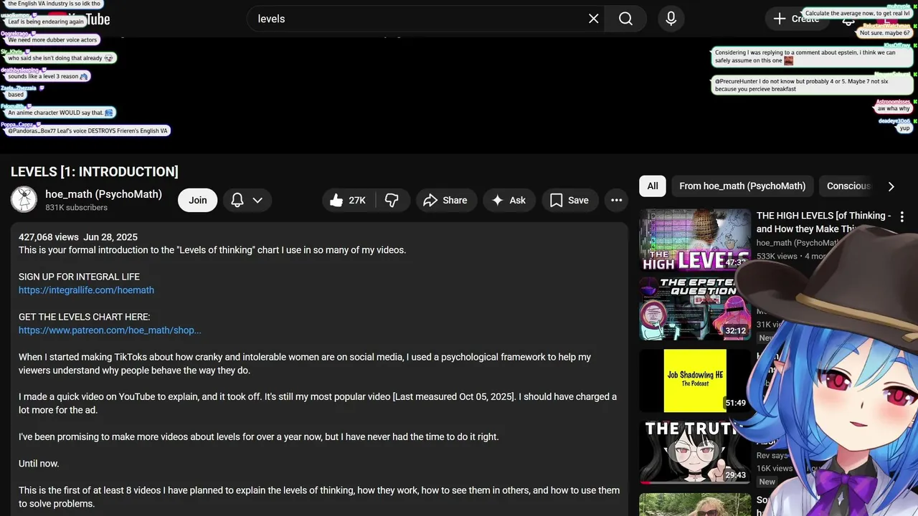Screen dimensions: 918x516
Task: Click chat message 'sounds like a level 3 reason'
Action: point(48,76)
